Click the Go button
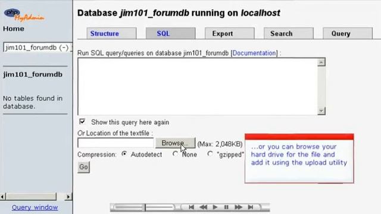381x214 pixels. pyautogui.click(x=83, y=167)
